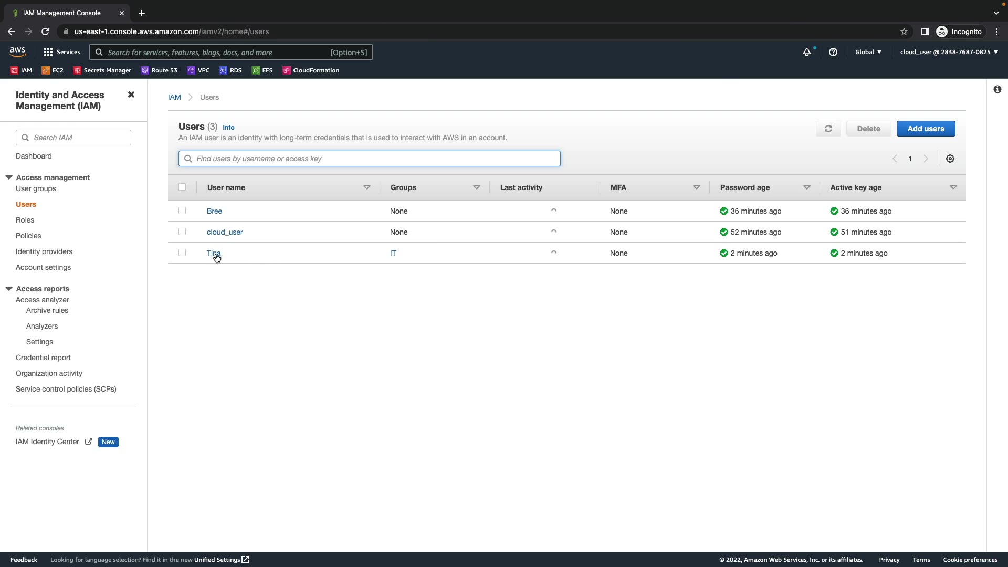1008x567 pixels.
Task: Go to Policies in sidebar
Action: (28, 236)
